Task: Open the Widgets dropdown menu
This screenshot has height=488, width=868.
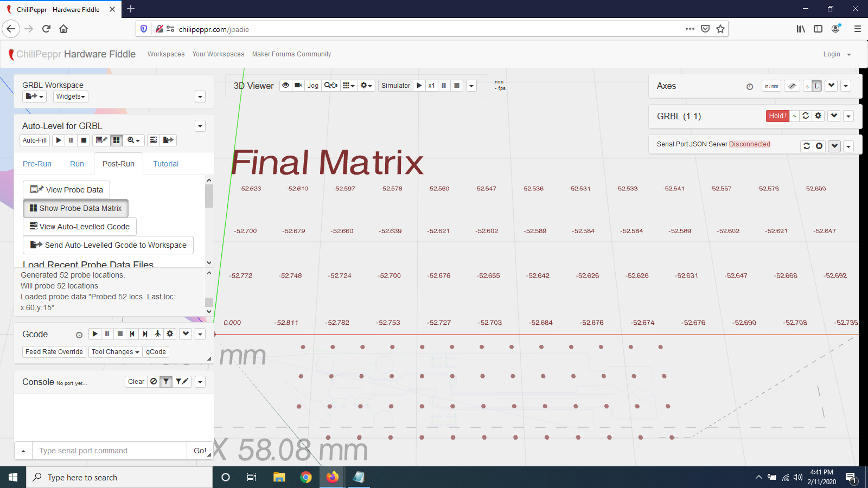Action: tap(71, 97)
